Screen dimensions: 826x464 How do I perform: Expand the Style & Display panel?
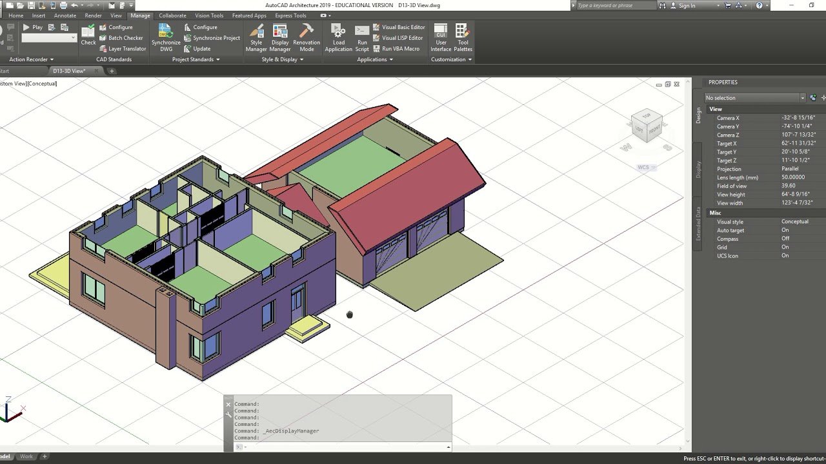pos(283,59)
